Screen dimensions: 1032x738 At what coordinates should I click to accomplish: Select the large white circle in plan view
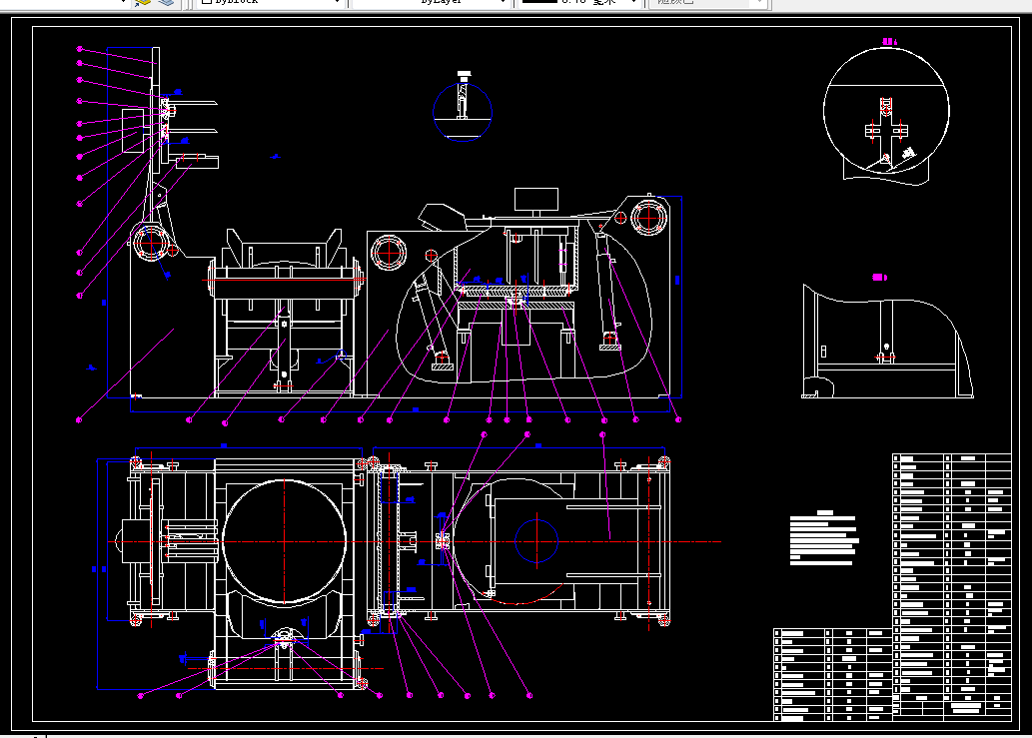pos(285,540)
